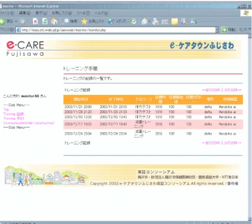Image resolution: width=252 pixels, height=224 pixels.
Task: Click the 著作権 footer link
Action: tap(233, 184)
